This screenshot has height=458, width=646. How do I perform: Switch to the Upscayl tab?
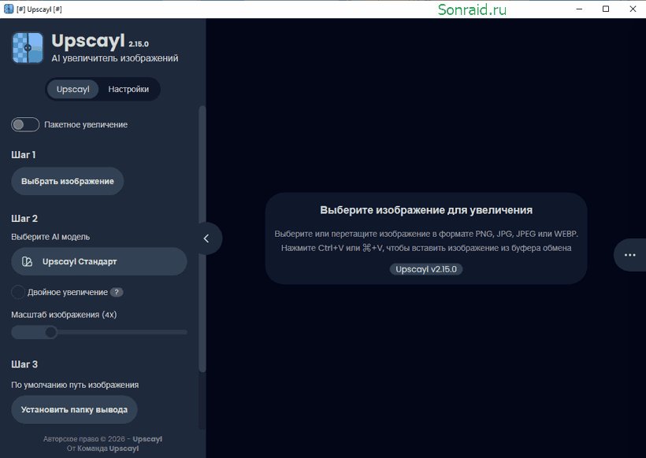pos(73,89)
